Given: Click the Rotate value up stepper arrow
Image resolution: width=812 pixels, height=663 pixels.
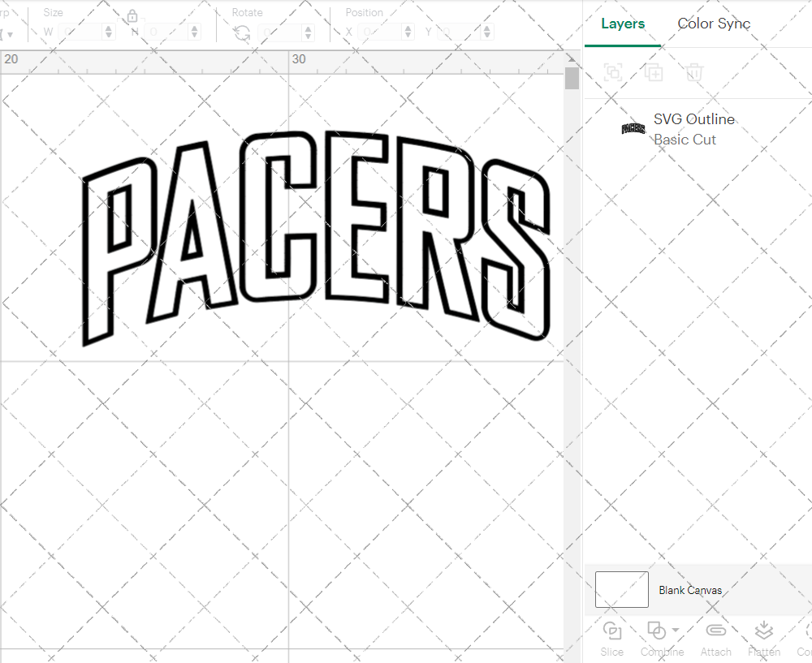Looking at the screenshot, I should 307,28.
